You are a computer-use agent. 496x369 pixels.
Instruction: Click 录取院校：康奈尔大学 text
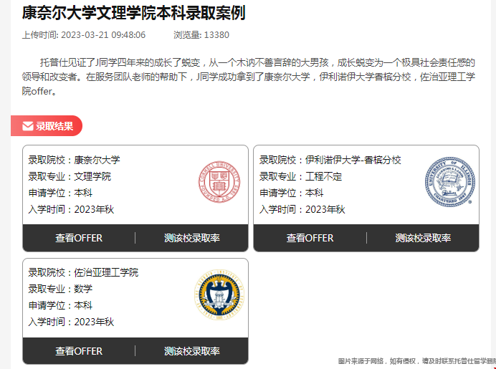coord(74,160)
